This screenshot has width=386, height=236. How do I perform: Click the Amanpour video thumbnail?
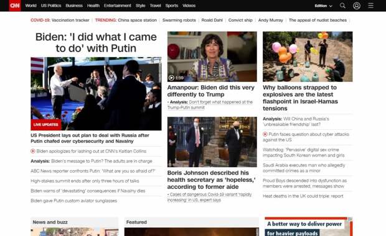click(x=212, y=57)
